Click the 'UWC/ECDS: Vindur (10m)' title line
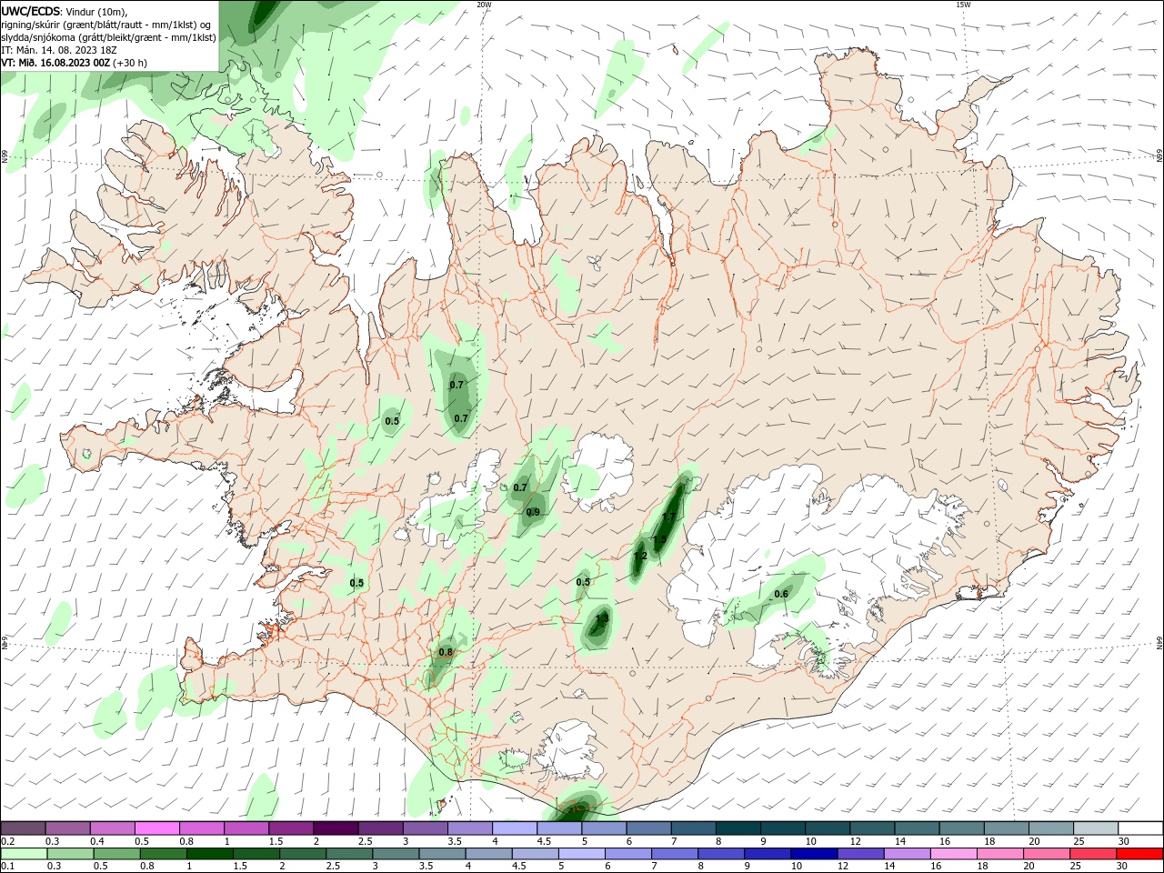Screen dimensions: 1164x873 click(65, 11)
